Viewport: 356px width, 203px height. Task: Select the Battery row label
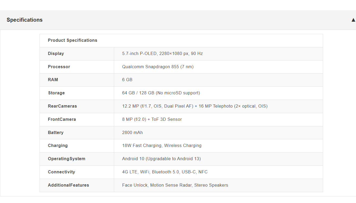pos(55,133)
